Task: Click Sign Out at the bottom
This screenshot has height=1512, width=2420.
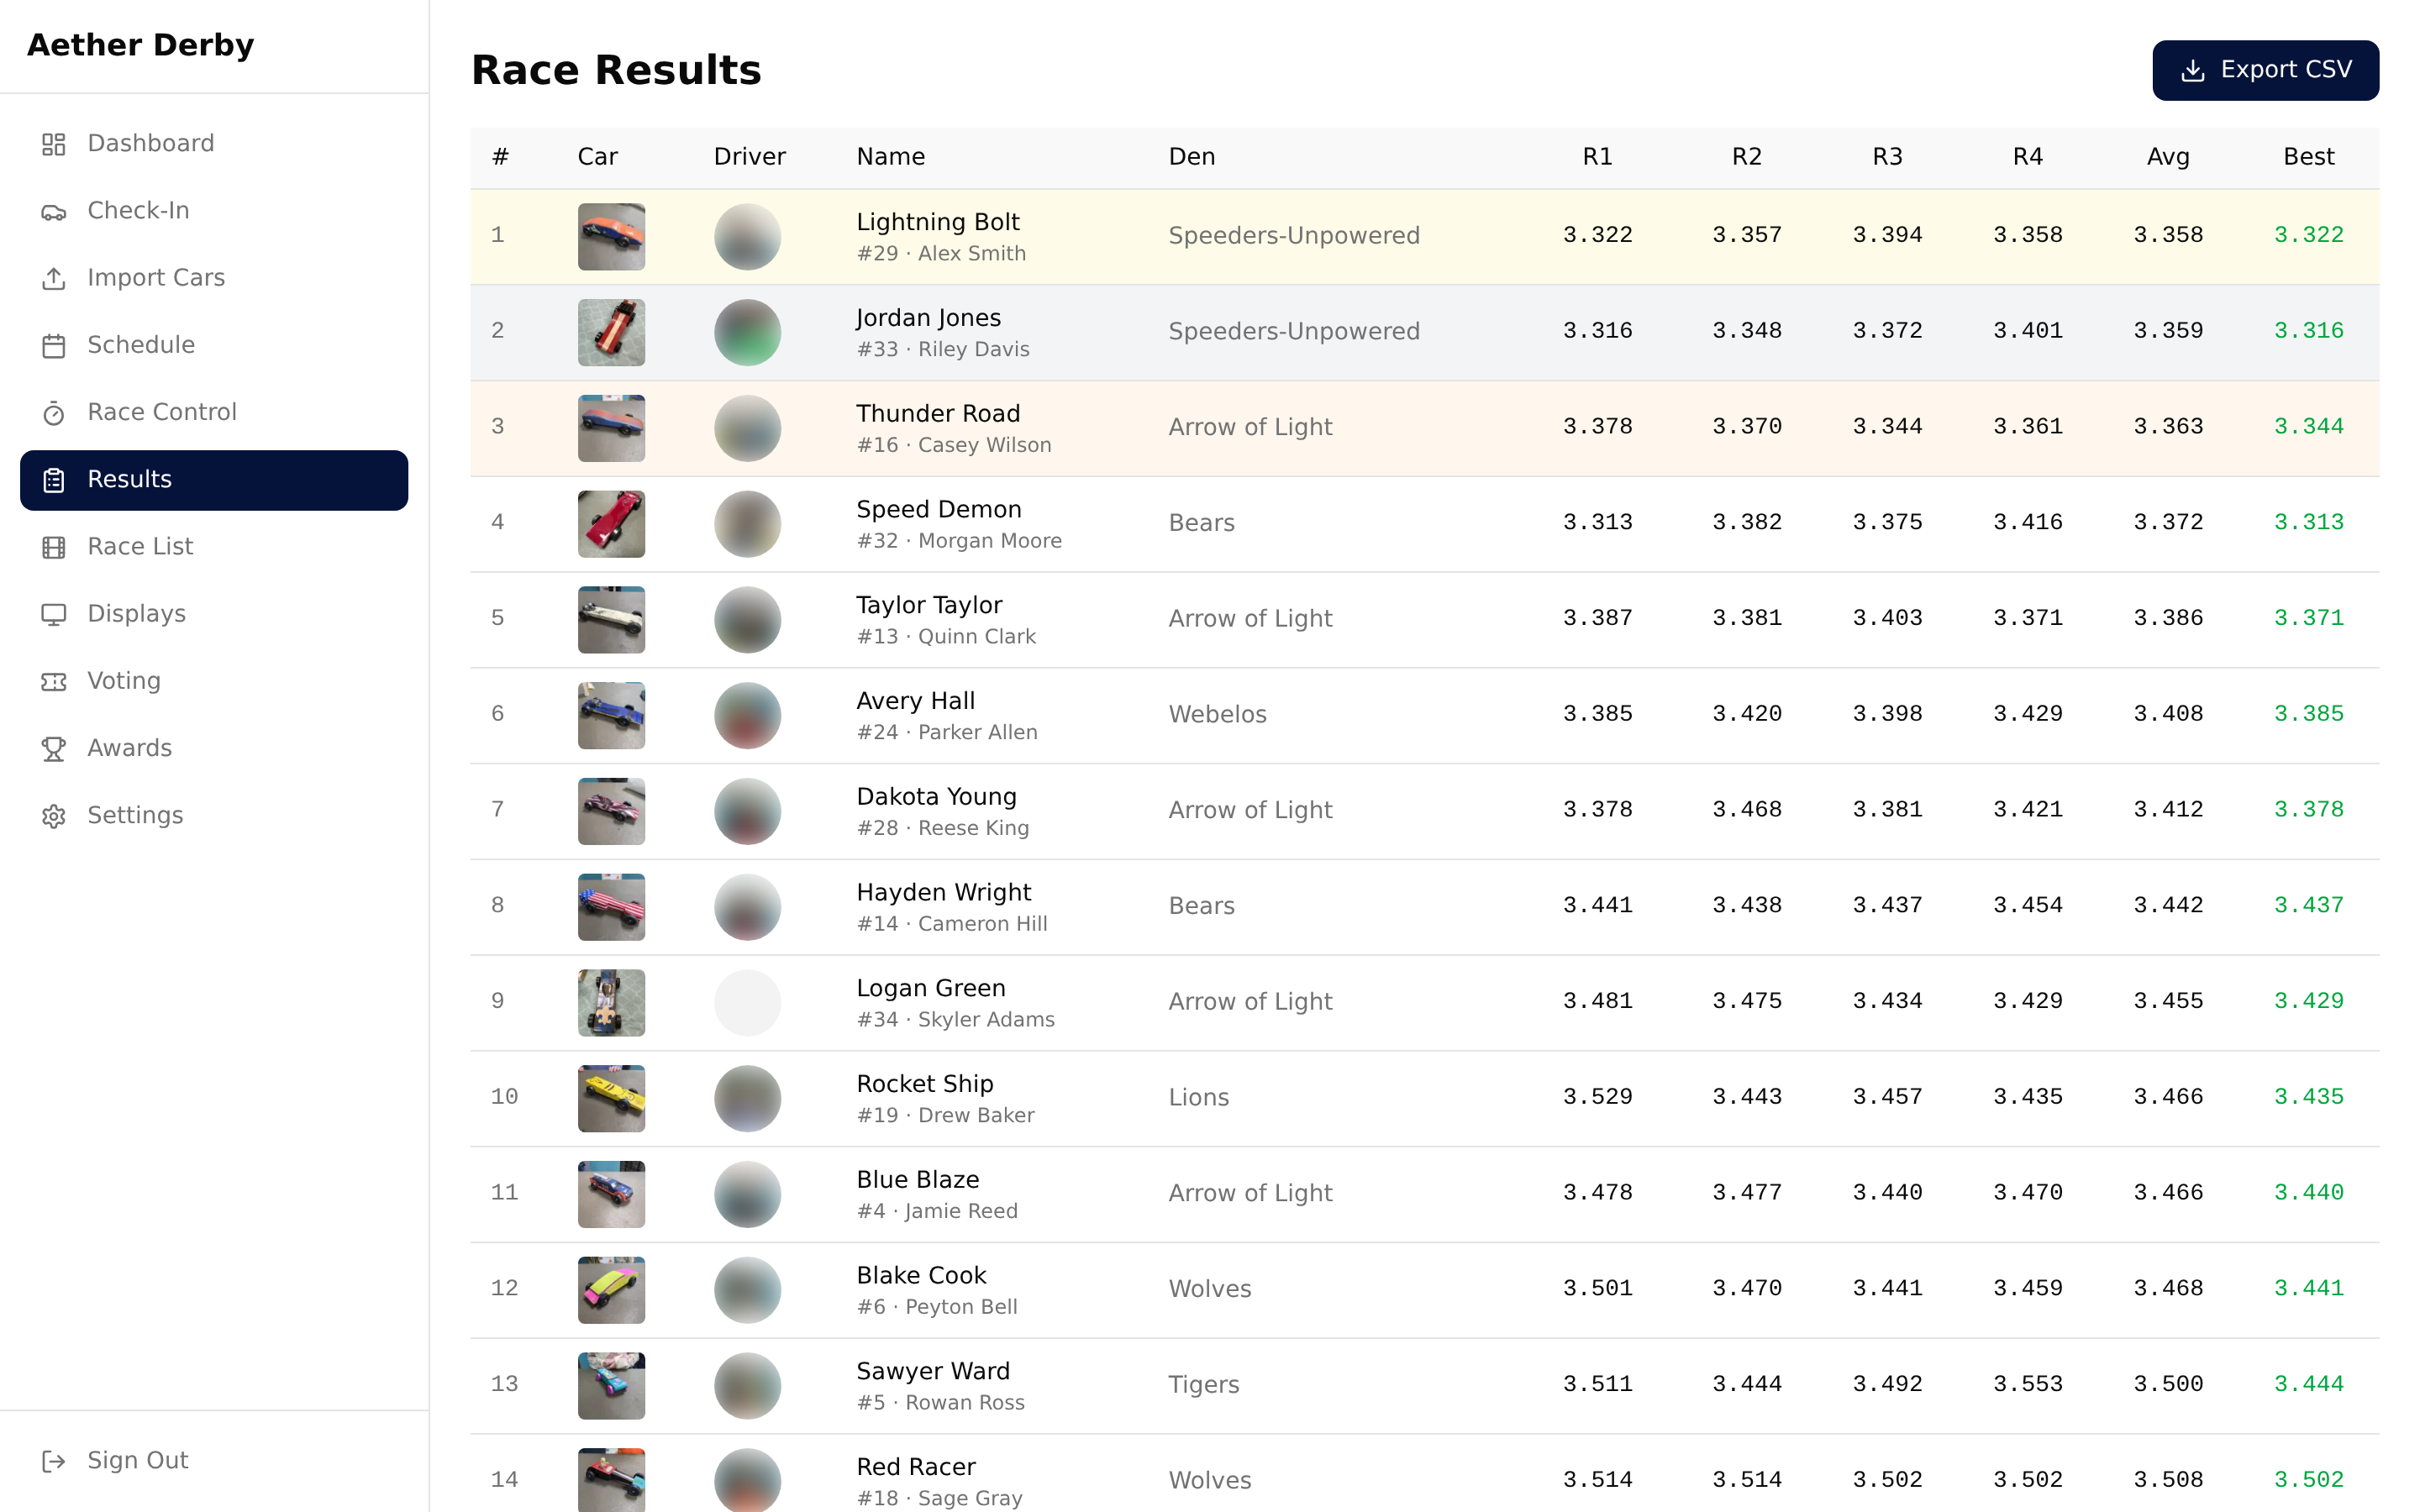Action: click(x=137, y=1460)
